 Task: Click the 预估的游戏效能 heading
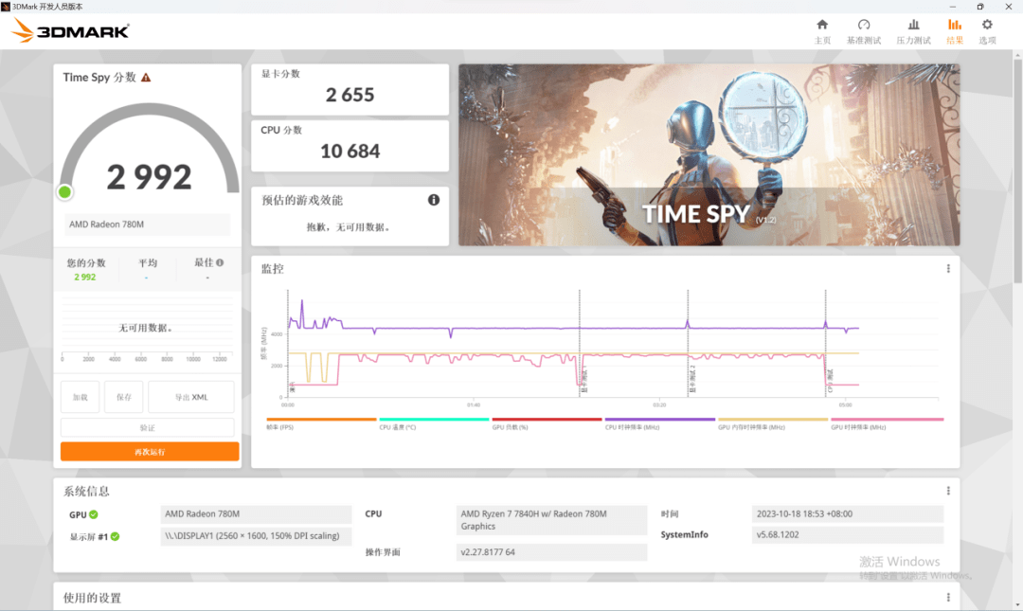point(302,200)
